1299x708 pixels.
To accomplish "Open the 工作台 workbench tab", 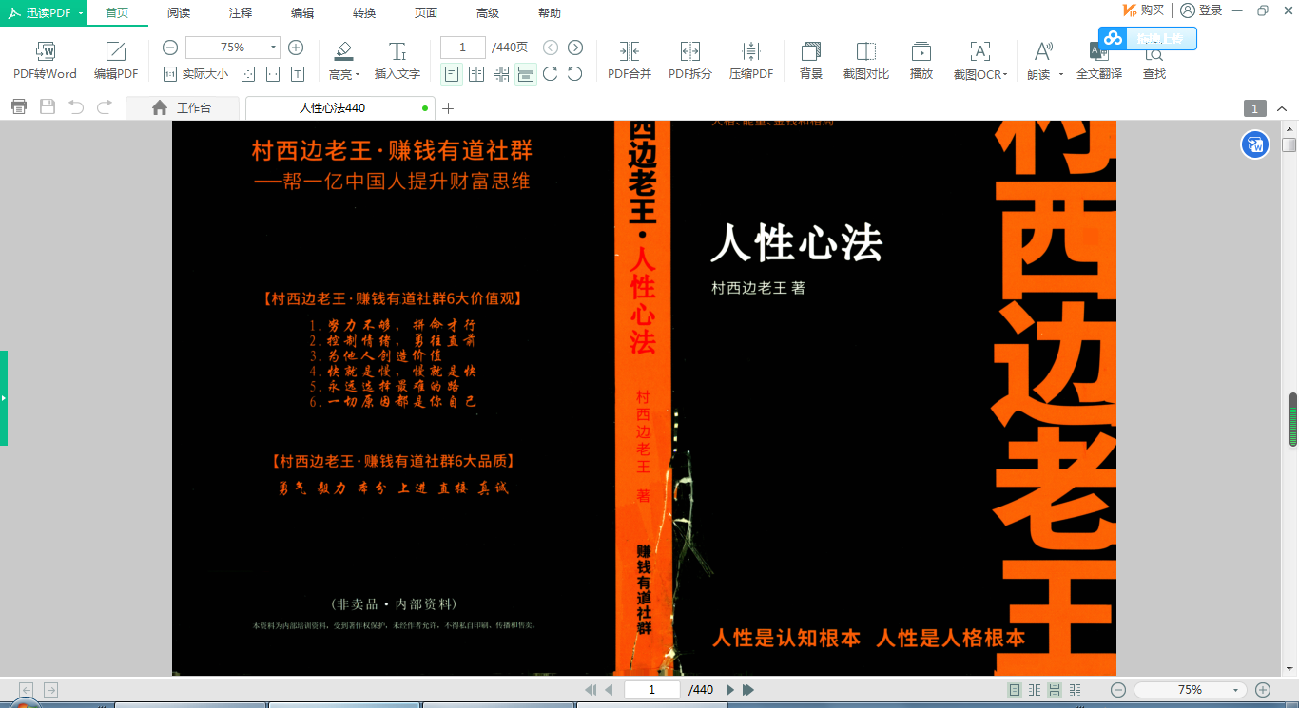I will [182, 108].
